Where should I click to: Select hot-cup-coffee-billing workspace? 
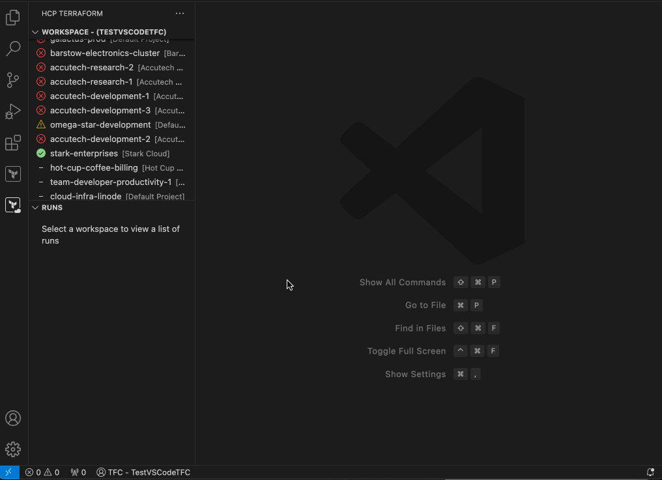pyautogui.click(x=111, y=168)
